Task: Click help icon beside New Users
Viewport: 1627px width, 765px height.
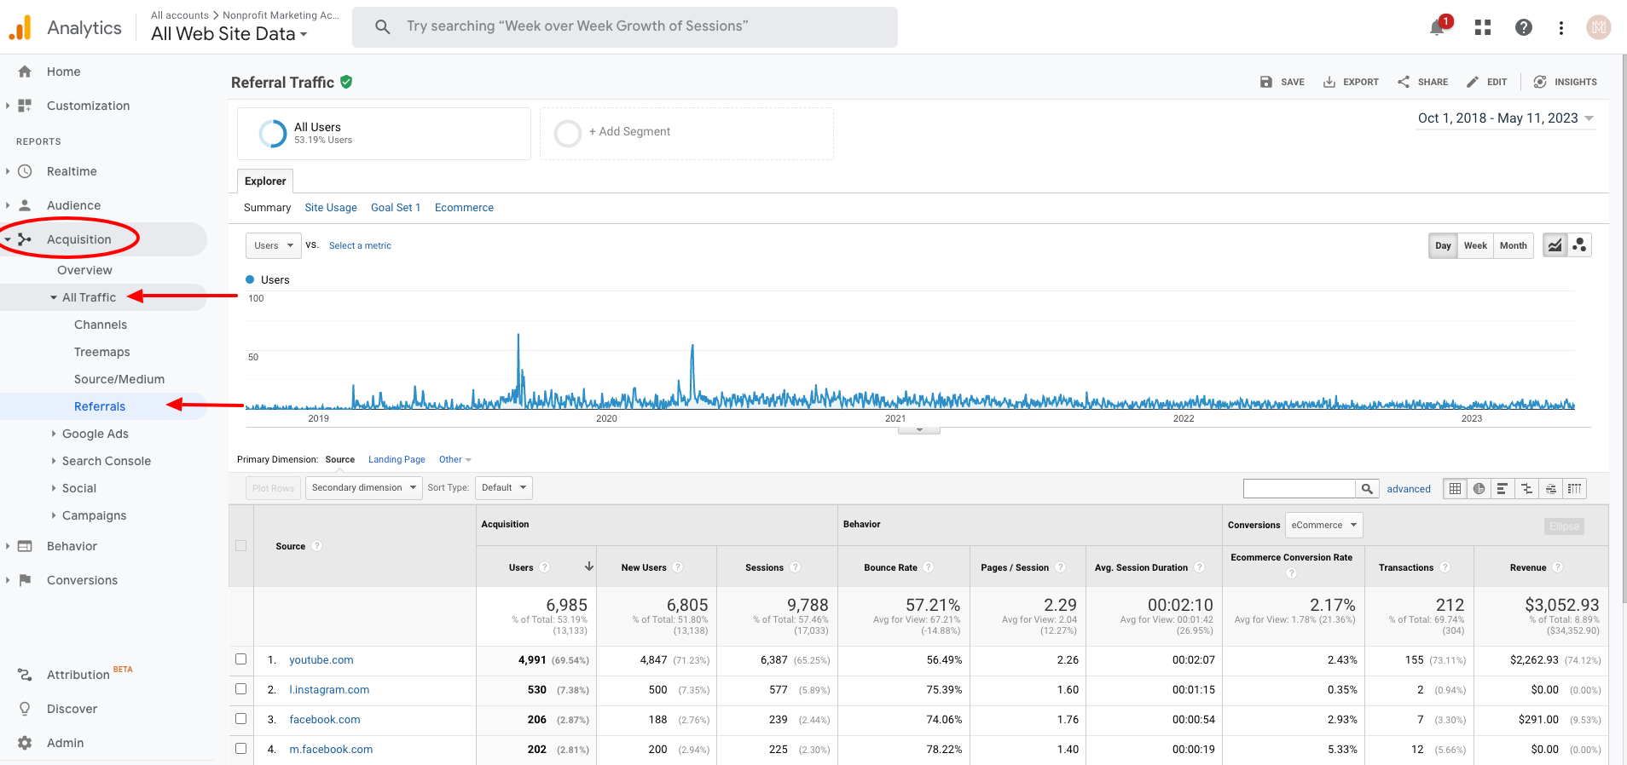Action: [677, 567]
